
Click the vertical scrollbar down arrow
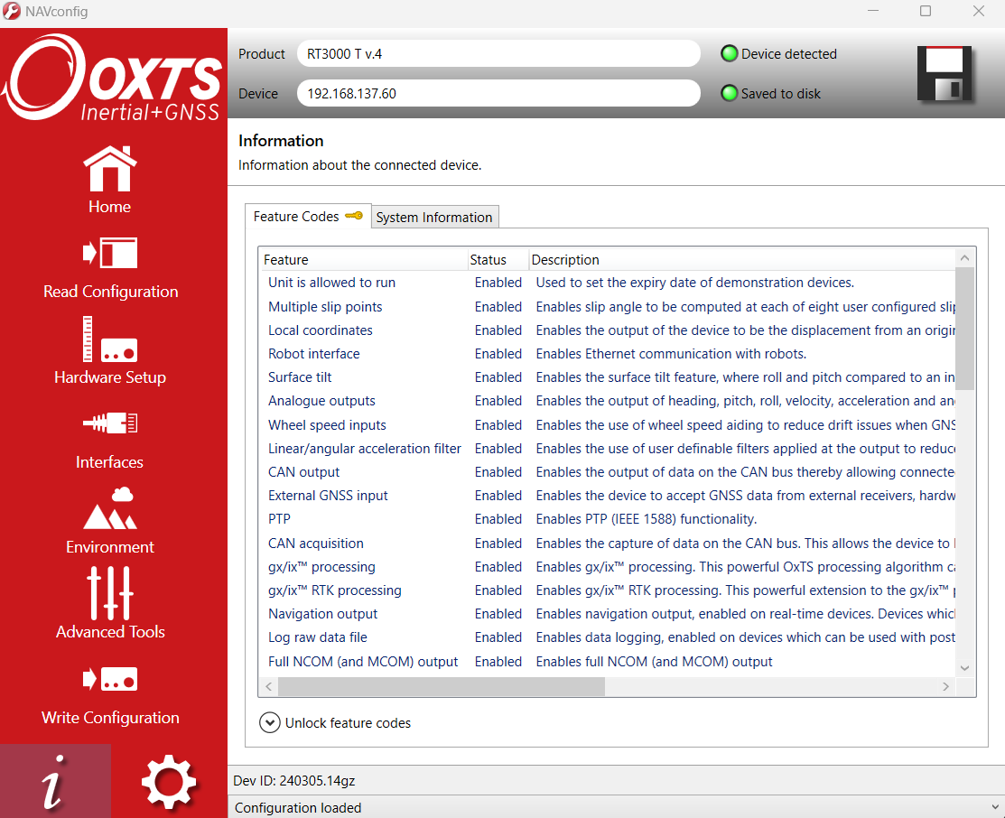[964, 668]
